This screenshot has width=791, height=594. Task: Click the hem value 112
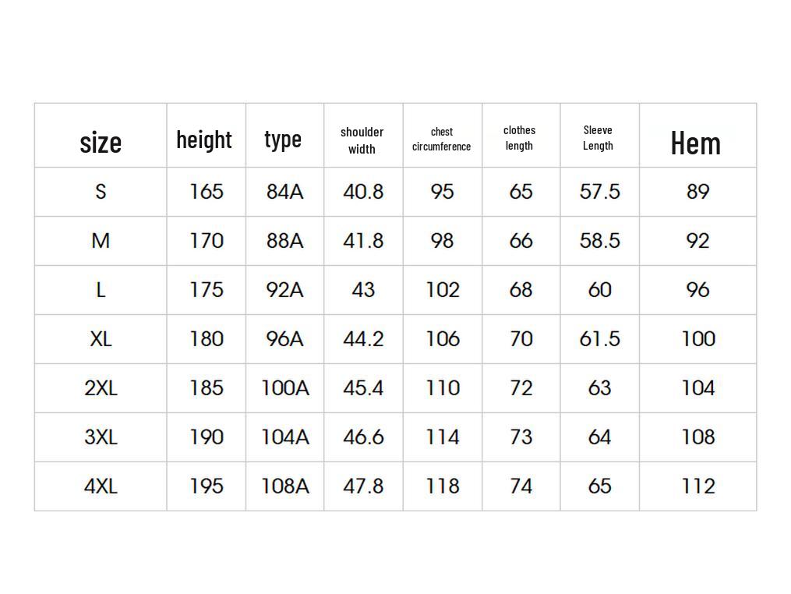697,486
